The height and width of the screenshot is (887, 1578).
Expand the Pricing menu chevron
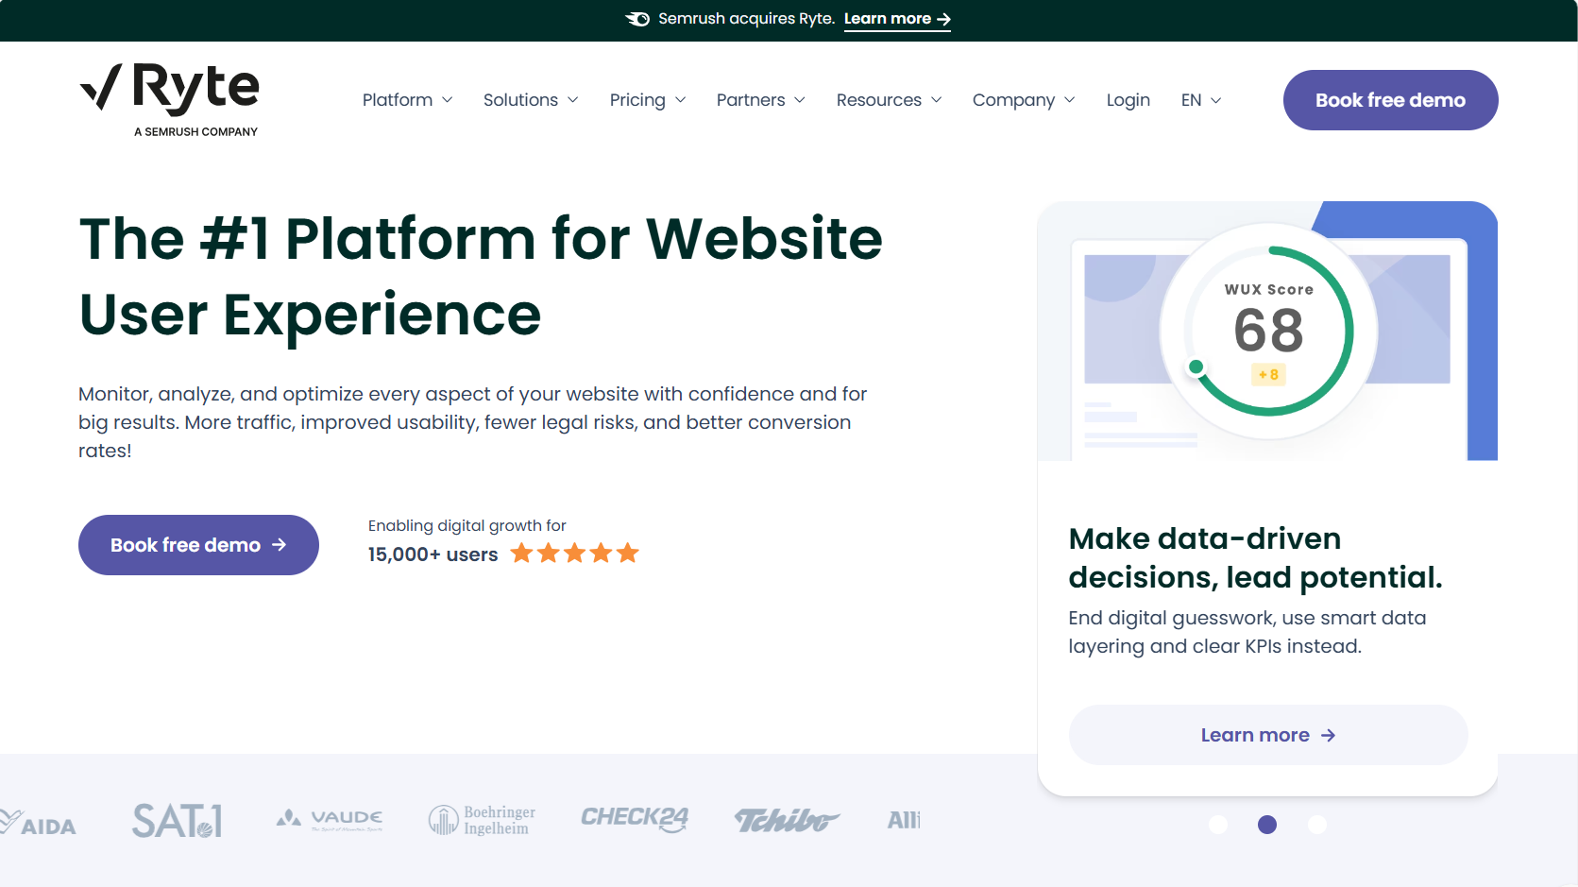(680, 100)
